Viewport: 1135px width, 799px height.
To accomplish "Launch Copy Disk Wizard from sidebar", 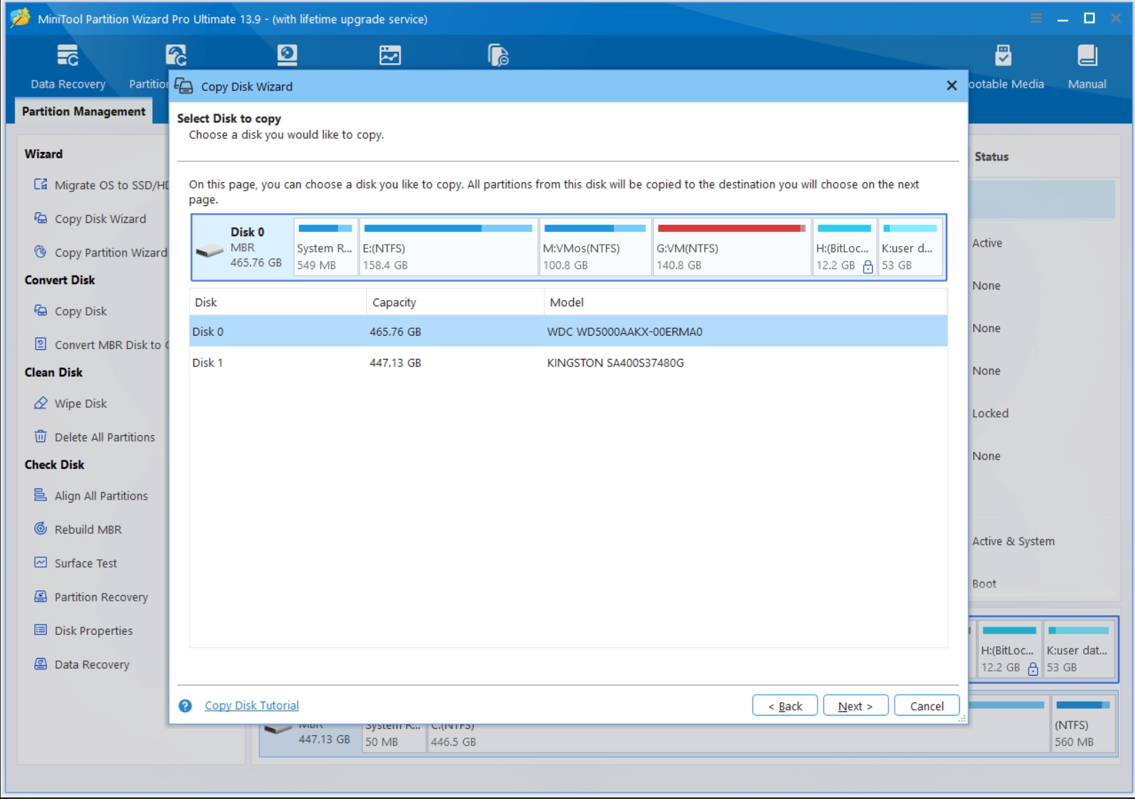I will [100, 219].
